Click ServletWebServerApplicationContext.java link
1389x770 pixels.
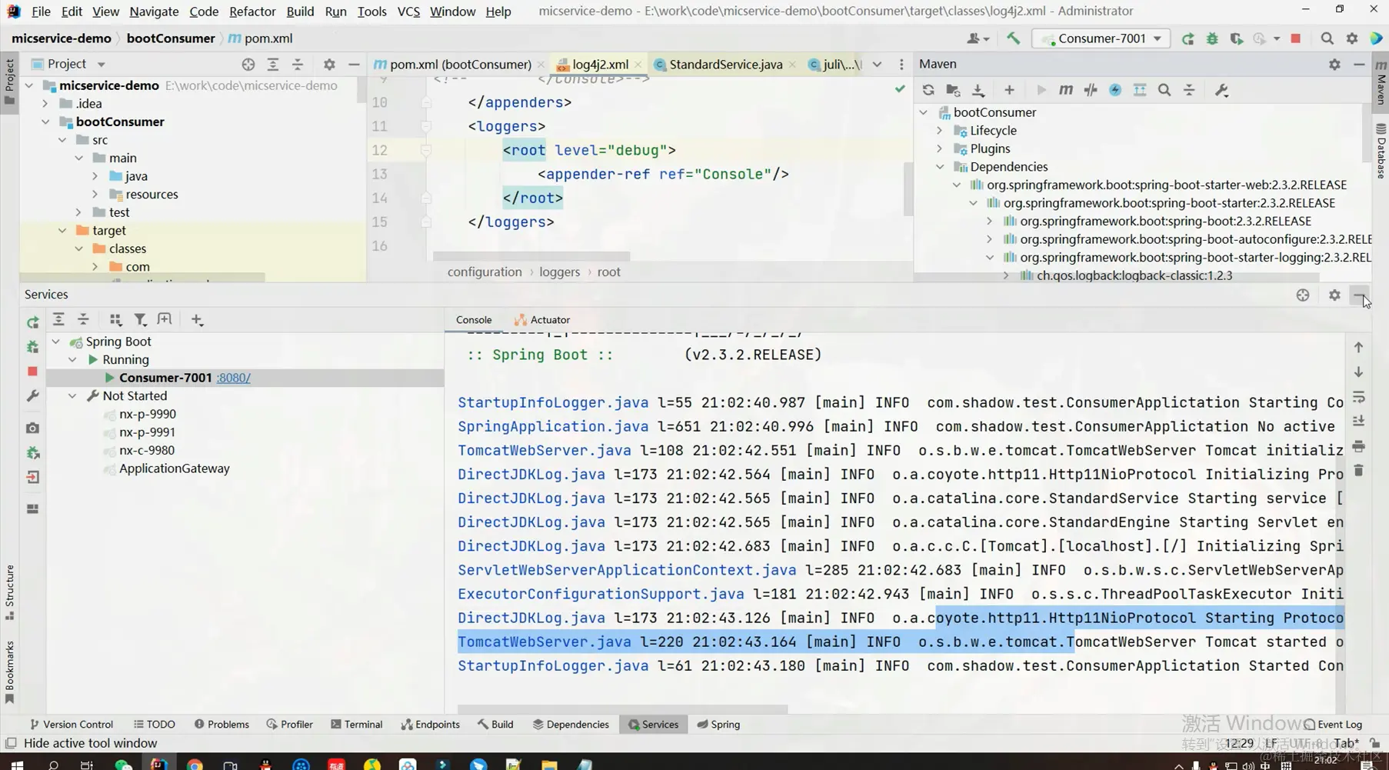[627, 570]
